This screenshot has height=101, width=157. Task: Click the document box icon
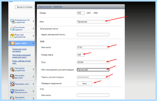[x=12, y=36]
